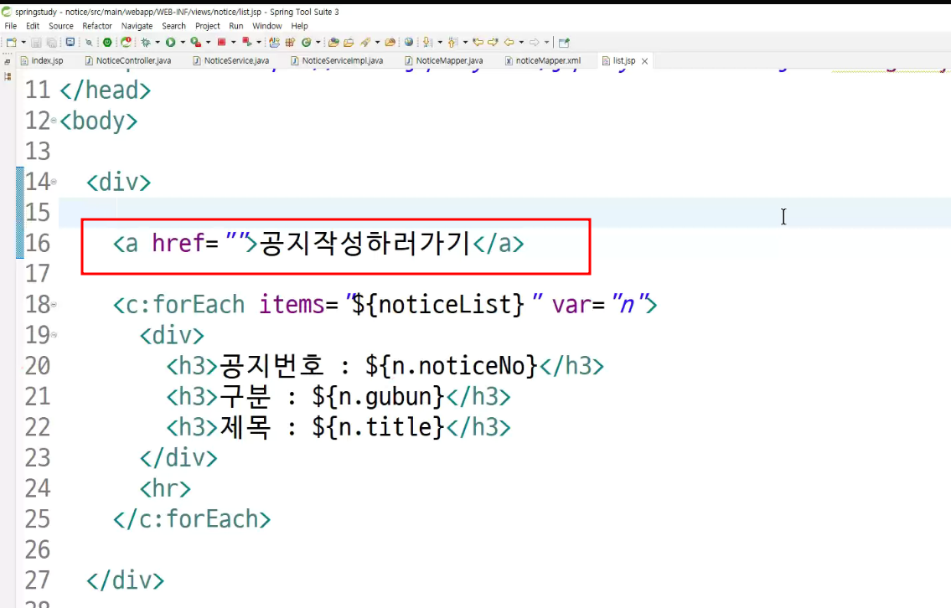Open the Refactor menu

tap(97, 26)
